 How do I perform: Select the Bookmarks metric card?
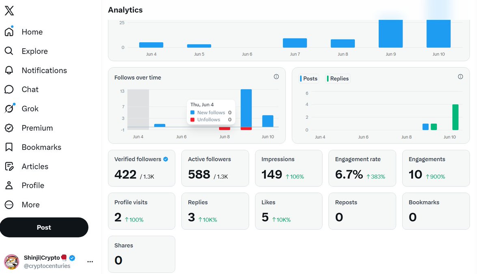click(436, 211)
